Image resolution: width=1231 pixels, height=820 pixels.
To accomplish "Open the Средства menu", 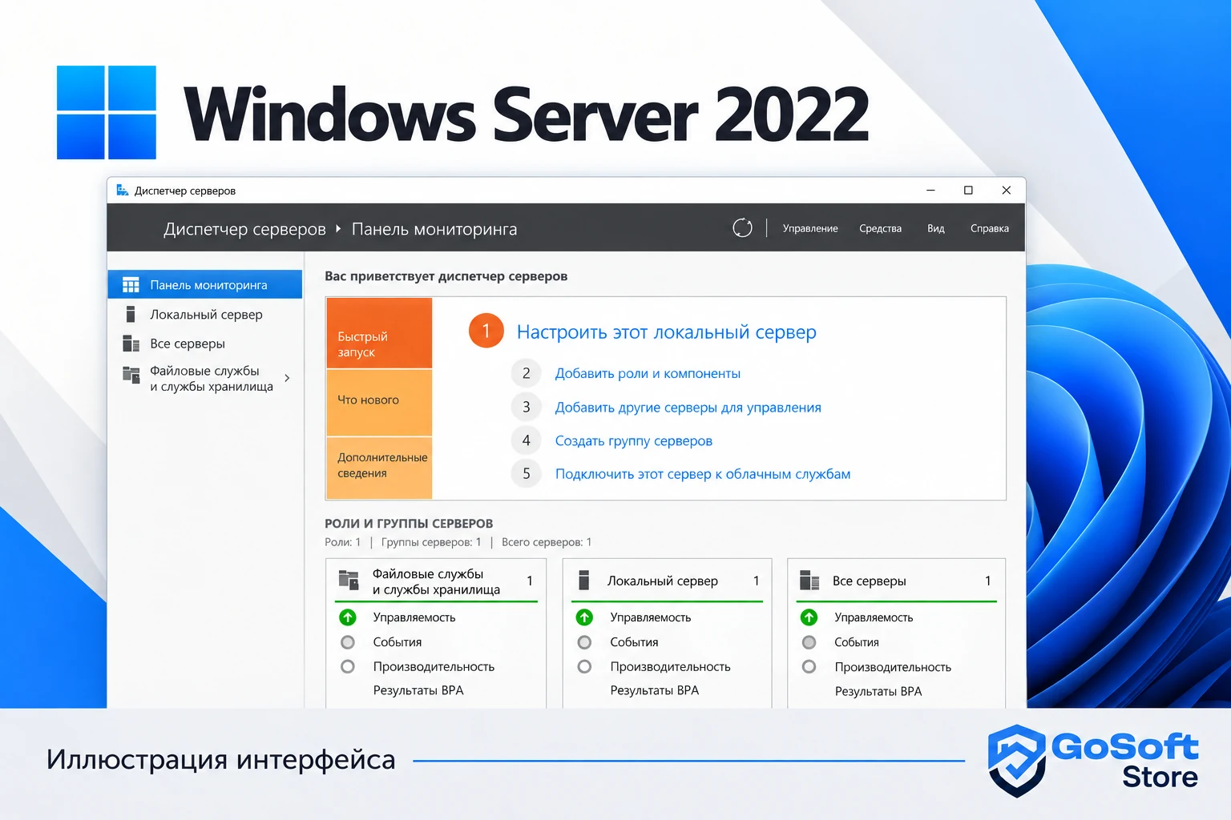I will coord(880,228).
